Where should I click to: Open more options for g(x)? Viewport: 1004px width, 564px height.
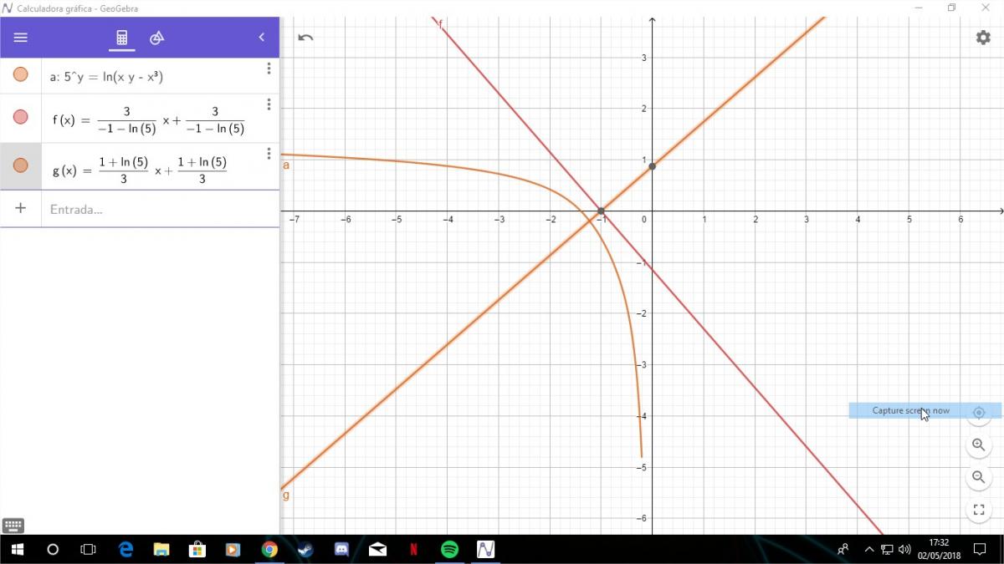tap(269, 154)
